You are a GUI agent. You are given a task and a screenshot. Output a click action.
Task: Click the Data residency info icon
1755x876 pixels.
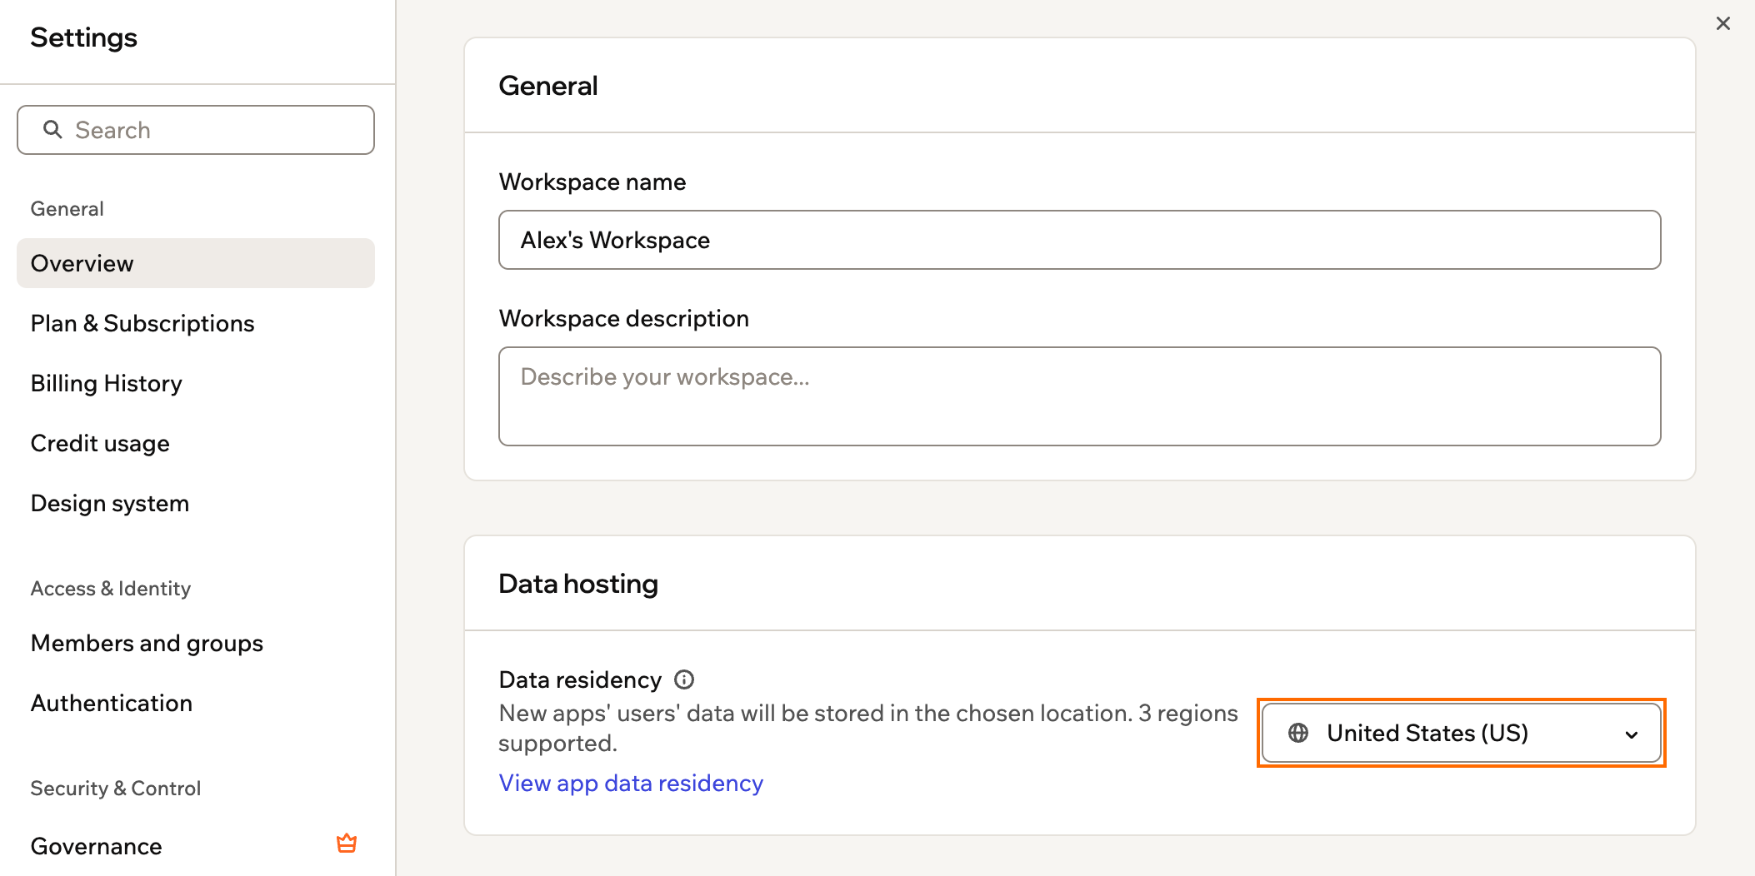click(684, 679)
